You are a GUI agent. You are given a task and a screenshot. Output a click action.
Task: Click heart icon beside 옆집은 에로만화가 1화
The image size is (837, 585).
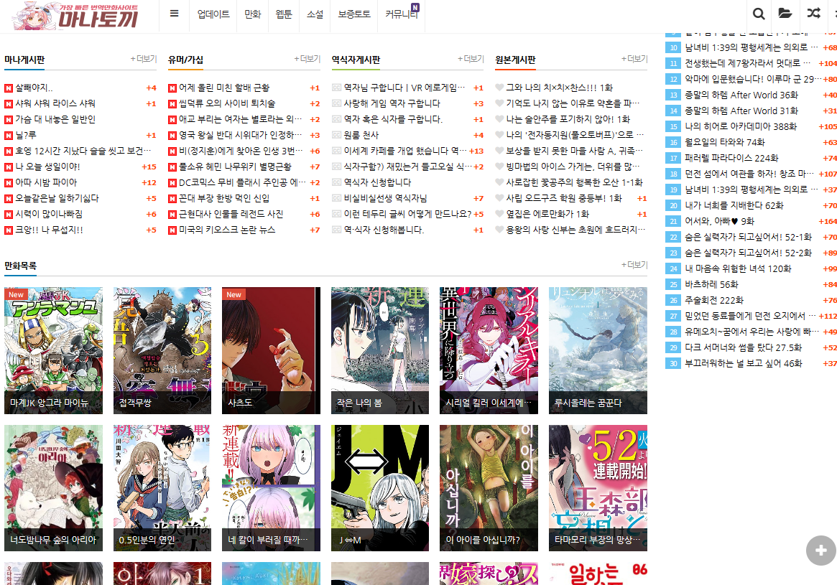coord(499,214)
